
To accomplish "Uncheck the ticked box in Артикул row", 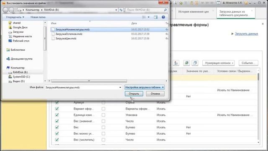I will tap(57, 102).
